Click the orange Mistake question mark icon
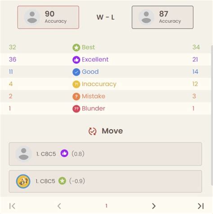Viewport: 213px width, 214px height. [76, 96]
